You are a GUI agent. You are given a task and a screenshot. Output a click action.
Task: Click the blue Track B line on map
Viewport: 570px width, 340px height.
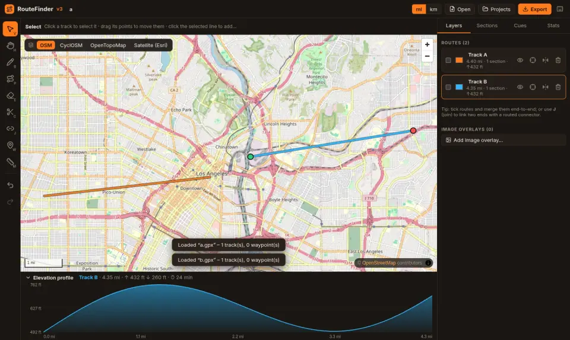[331, 144]
